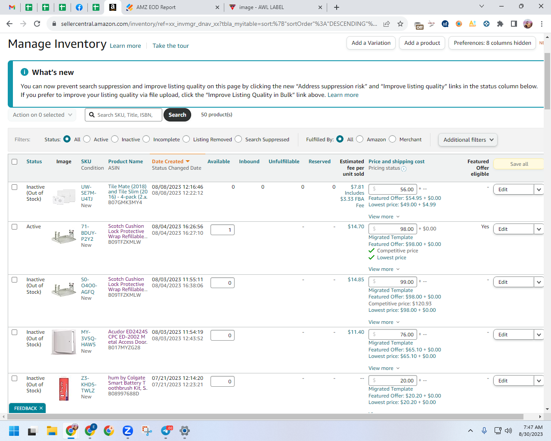Open the Chrome extensions puzzle menu
Screen dimensions: 551x441
[x=500, y=24]
